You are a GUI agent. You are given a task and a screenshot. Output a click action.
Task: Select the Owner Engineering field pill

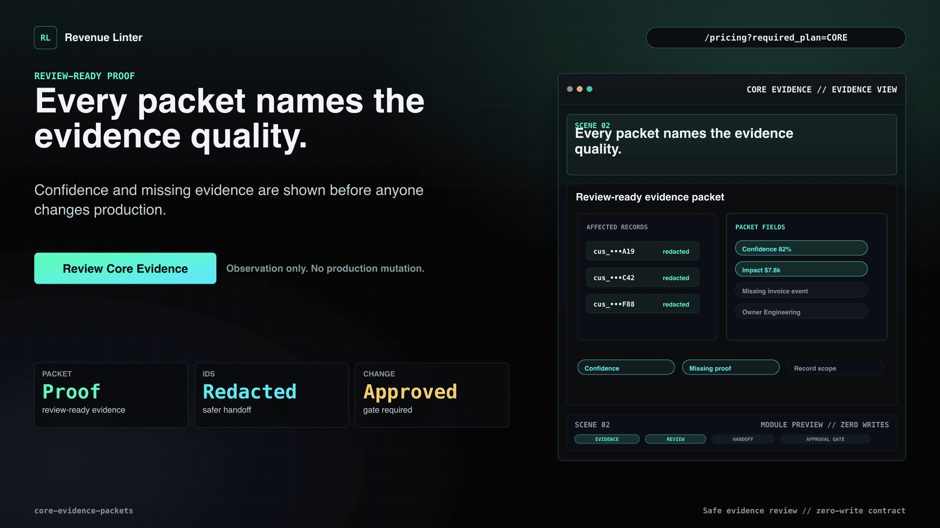click(801, 311)
